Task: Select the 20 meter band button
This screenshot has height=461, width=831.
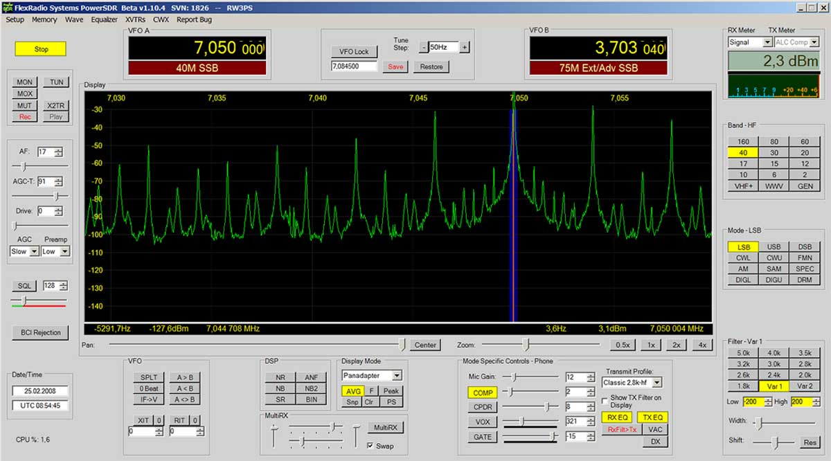Action: tap(804, 152)
